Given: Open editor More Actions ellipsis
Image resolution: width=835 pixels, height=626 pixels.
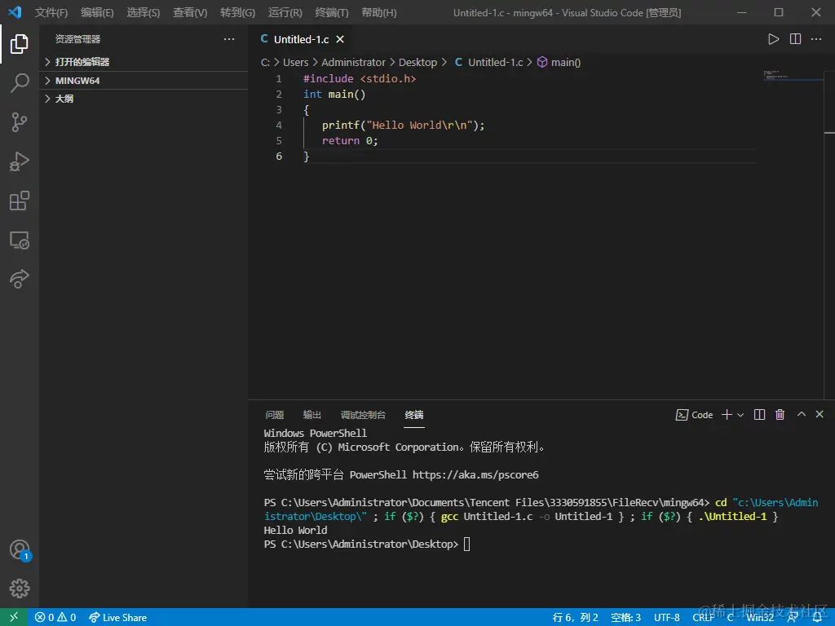Looking at the screenshot, I should [816, 39].
